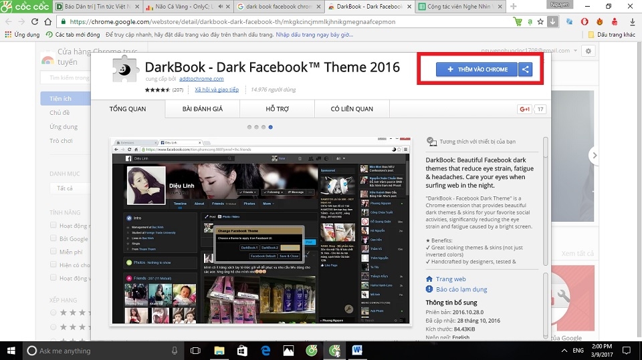This screenshot has height=360, width=642.
Task: Launch File Explorer from taskbar
Action: (x=219, y=351)
